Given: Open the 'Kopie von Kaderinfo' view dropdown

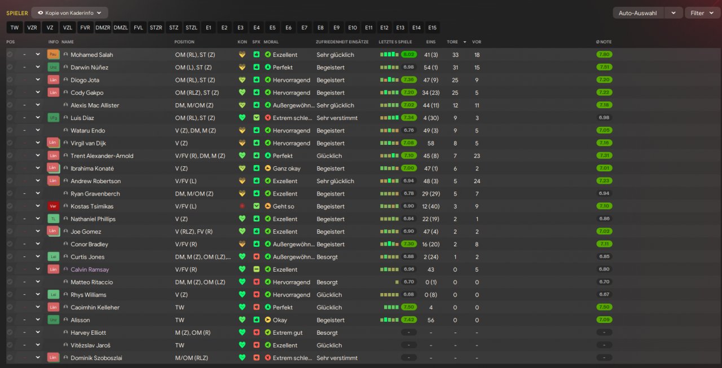Looking at the screenshot, I should [70, 12].
